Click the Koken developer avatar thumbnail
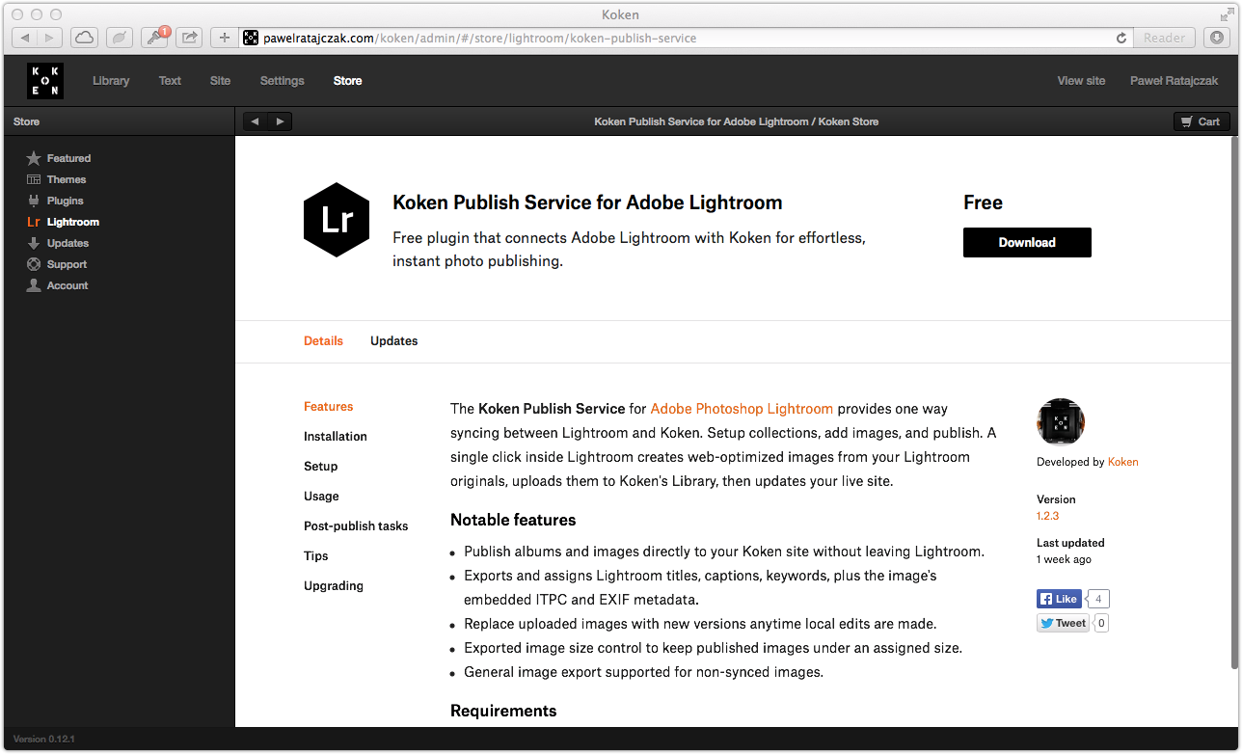 tap(1061, 421)
